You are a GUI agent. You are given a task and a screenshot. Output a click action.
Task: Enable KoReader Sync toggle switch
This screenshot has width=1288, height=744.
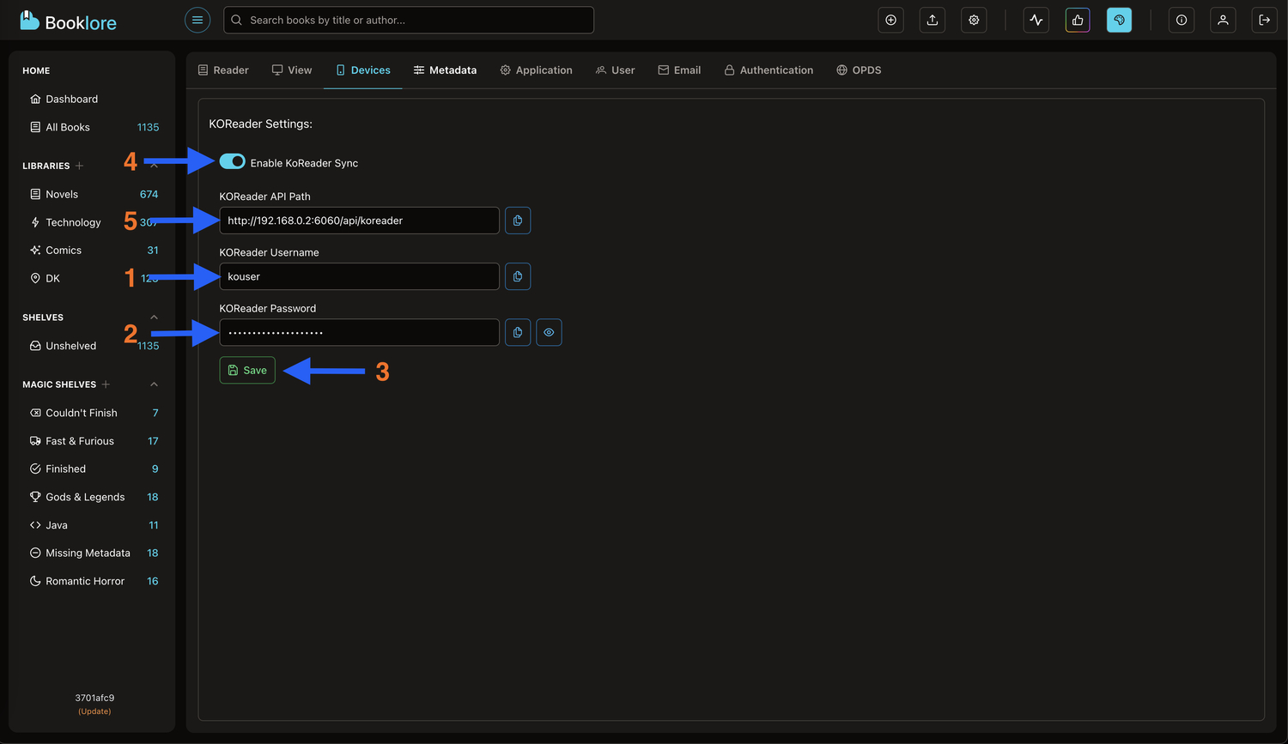(232, 161)
